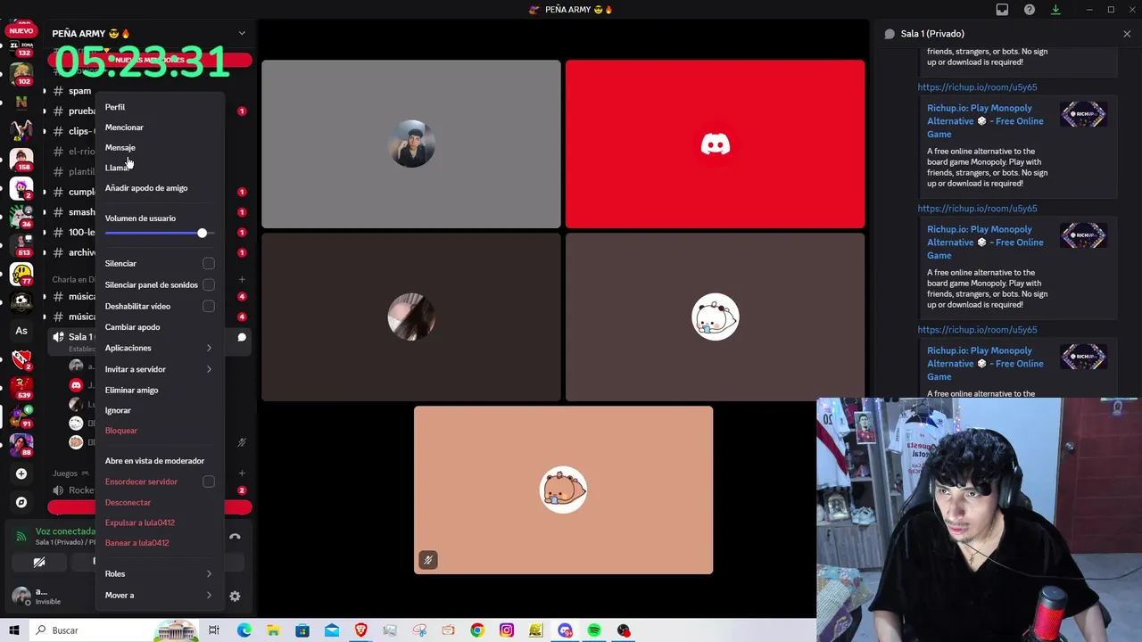The image size is (1142, 642).
Task: Open PEÑA ARMY server dropdown
Action: 242,33
